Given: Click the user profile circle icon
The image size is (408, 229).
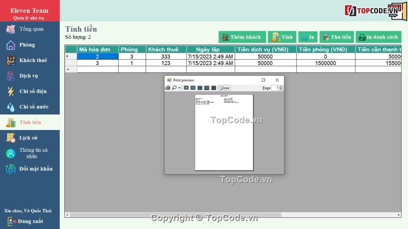Looking at the screenshot, I should point(11,154).
